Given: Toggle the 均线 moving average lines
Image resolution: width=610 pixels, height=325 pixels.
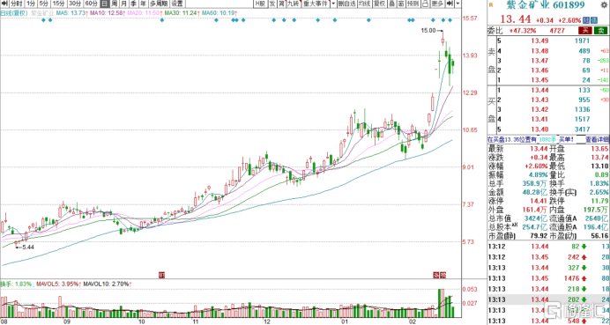Looking at the screenshot, I should click(x=365, y=4).
